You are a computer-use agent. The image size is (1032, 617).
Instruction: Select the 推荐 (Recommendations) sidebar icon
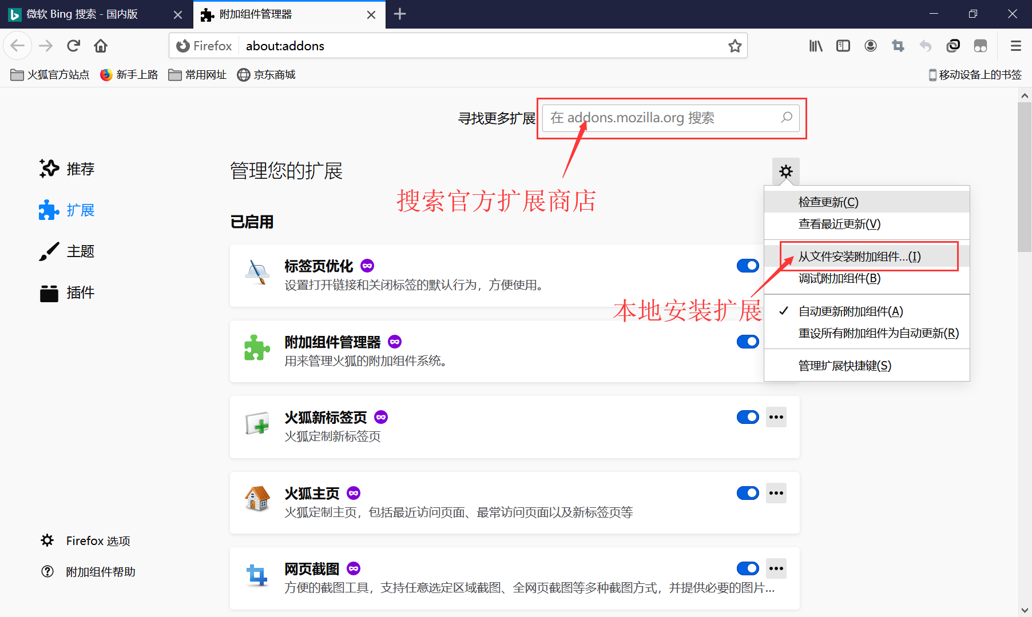[x=50, y=168]
